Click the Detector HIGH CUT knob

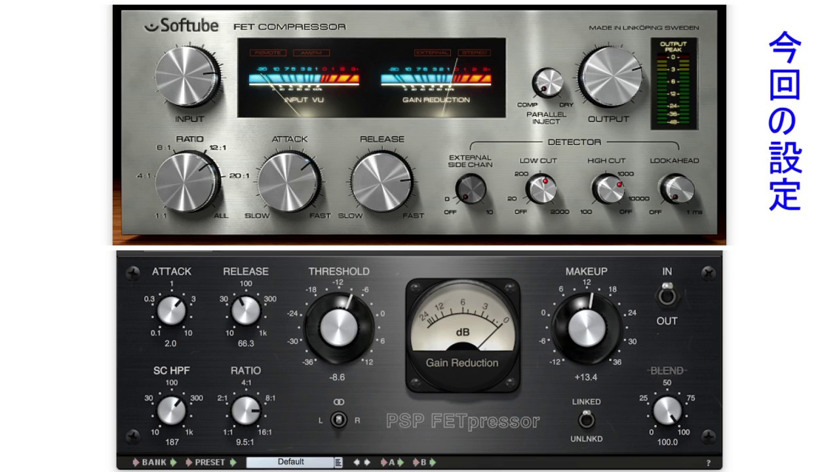(608, 189)
